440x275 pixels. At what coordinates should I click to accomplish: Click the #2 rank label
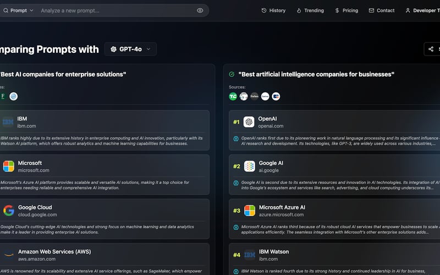(237, 167)
